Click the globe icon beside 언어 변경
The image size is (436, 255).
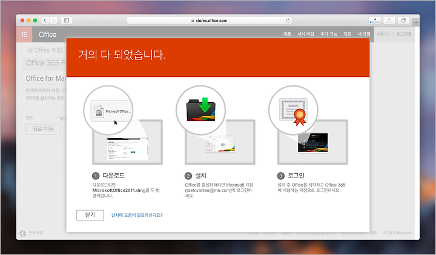click(22, 233)
